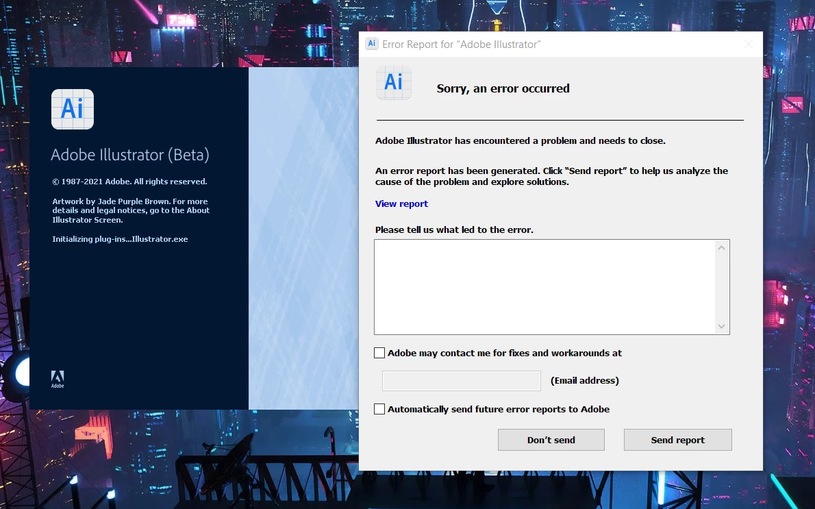Click 'Please tell us what led to the error.' label

[x=454, y=229]
